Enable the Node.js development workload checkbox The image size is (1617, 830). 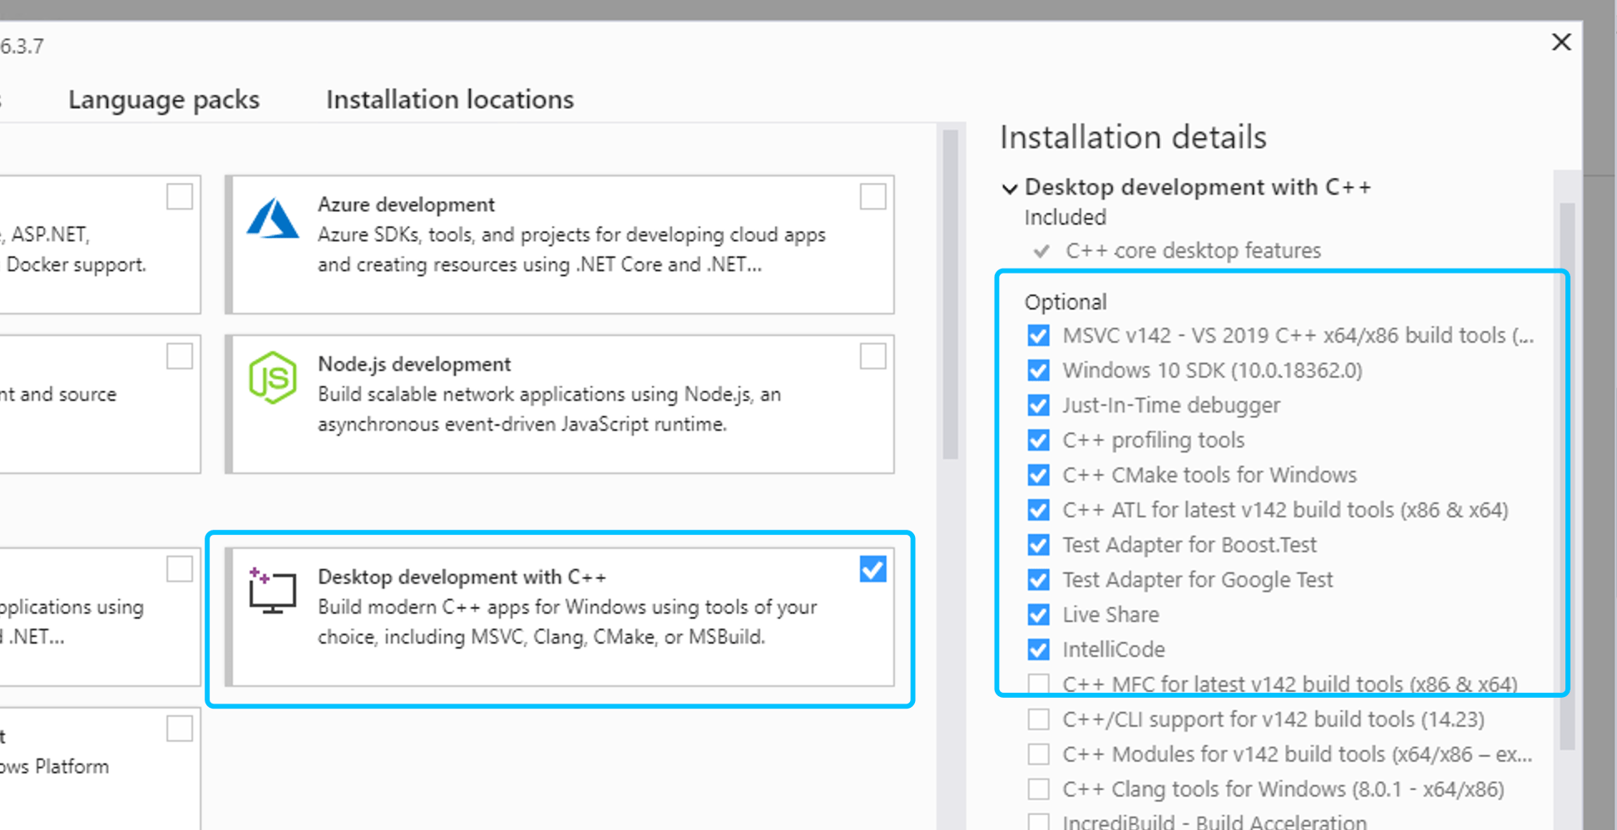[873, 357]
